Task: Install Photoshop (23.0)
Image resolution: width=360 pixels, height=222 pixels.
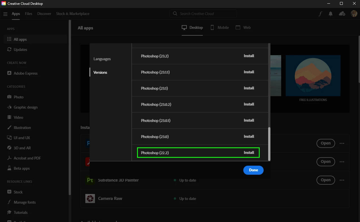Action: [249, 136]
